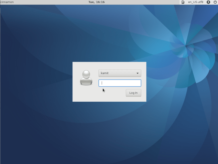The width and height of the screenshot is (218, 164).
Task: Focus the password input field
Action: (x=120, y=83)
